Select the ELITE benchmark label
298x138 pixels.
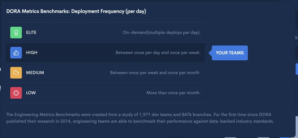[x=31, y=32]
